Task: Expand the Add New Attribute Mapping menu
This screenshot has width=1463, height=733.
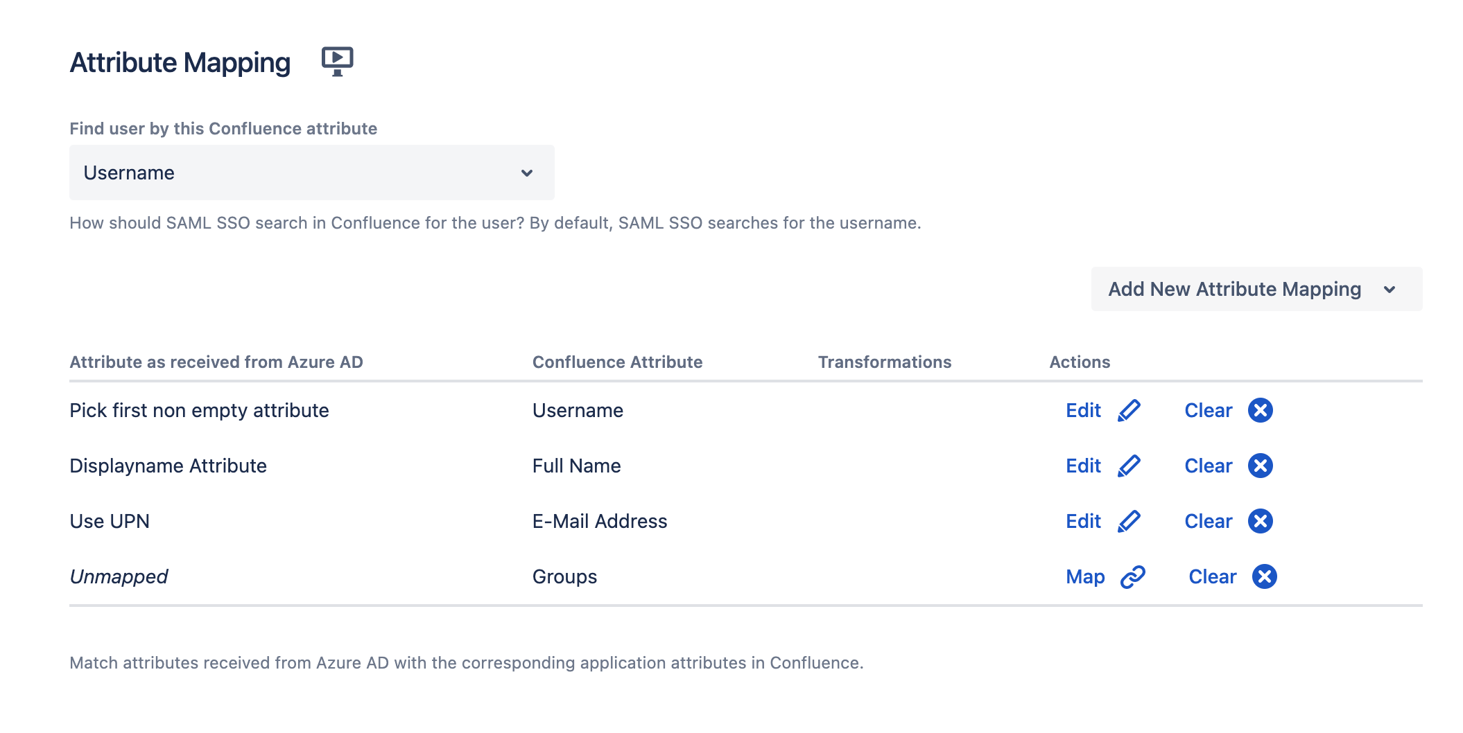Action: tap(1256, 289)
